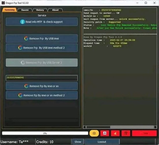
Task: Click Remove frp By imei or sn method 2
Action: [x=42, y=95]
